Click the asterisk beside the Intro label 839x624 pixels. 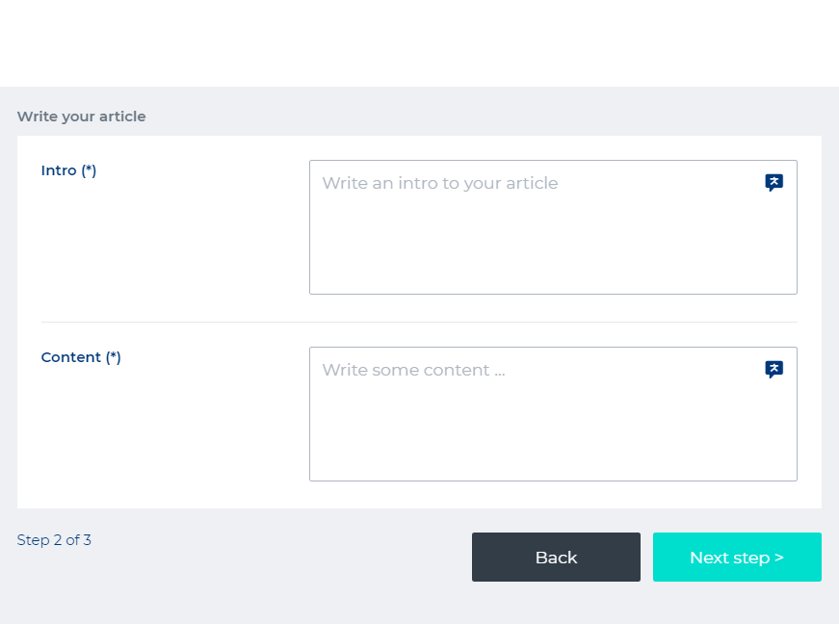(x=89, y=170)
